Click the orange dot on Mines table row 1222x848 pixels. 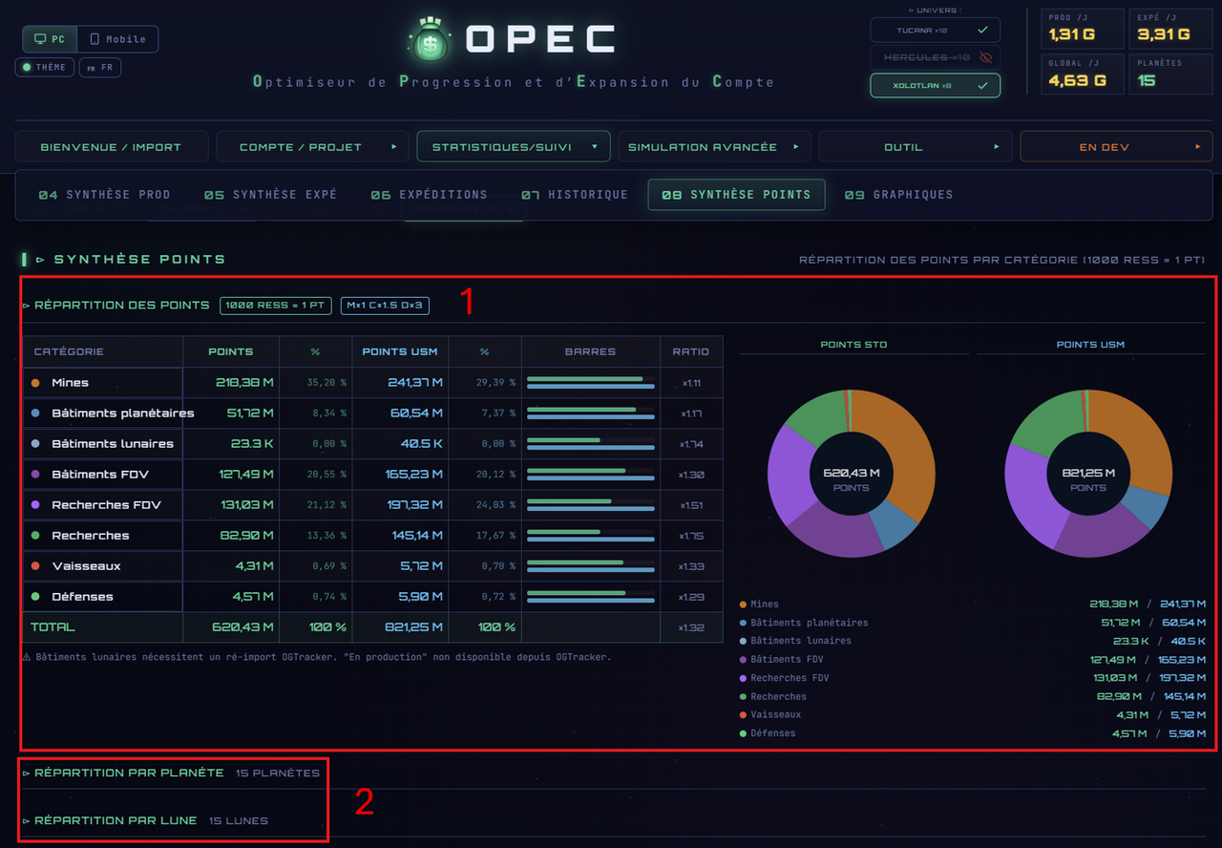35,383
